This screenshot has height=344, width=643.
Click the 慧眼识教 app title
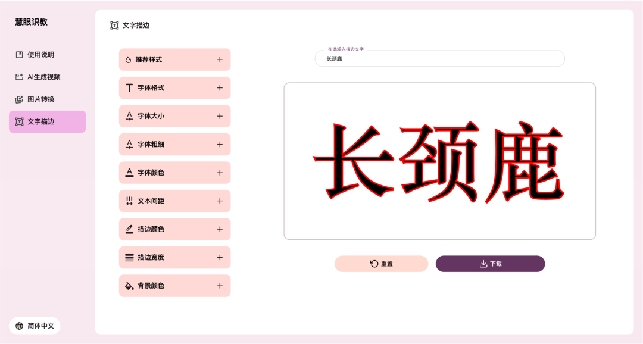(32, 22)
